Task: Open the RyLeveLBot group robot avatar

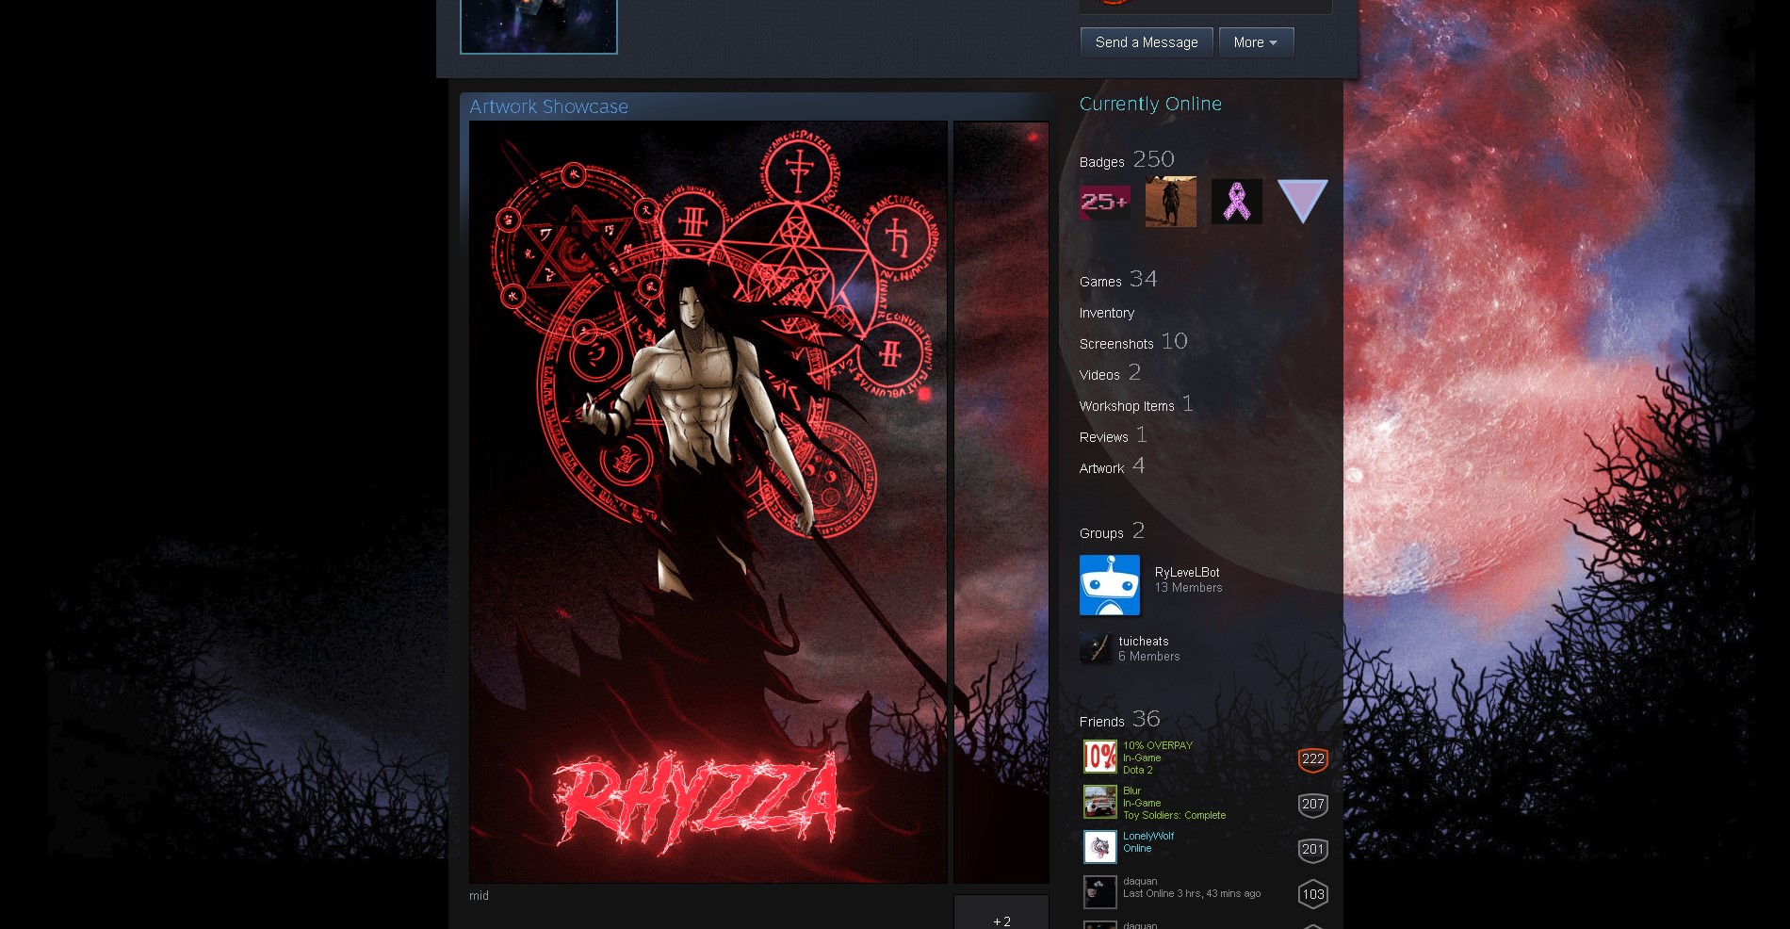Action: (1110, 585)
